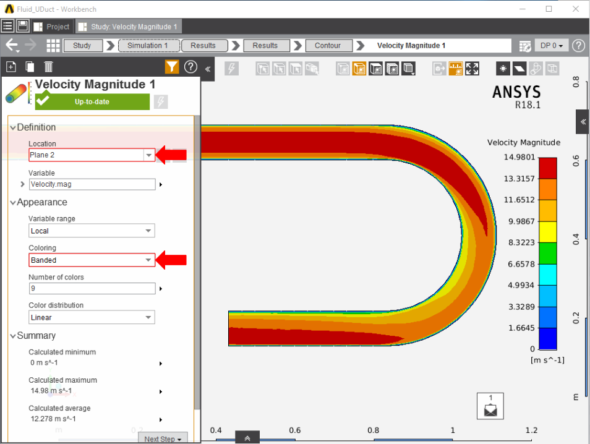Click Velocity Magnitude 1 breadcrumb label
This screenshot has height=444, width=590.
(411, 46)
